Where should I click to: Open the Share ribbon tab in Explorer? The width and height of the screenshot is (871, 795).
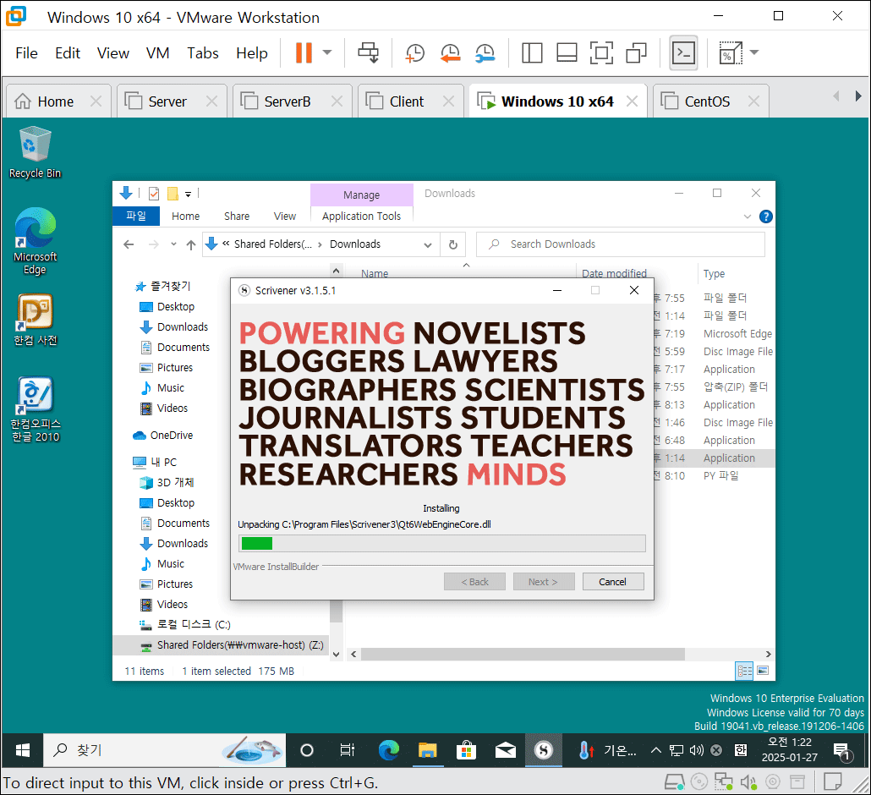pos(237,217)
